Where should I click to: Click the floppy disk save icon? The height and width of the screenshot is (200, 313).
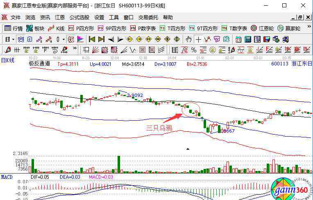267,39
